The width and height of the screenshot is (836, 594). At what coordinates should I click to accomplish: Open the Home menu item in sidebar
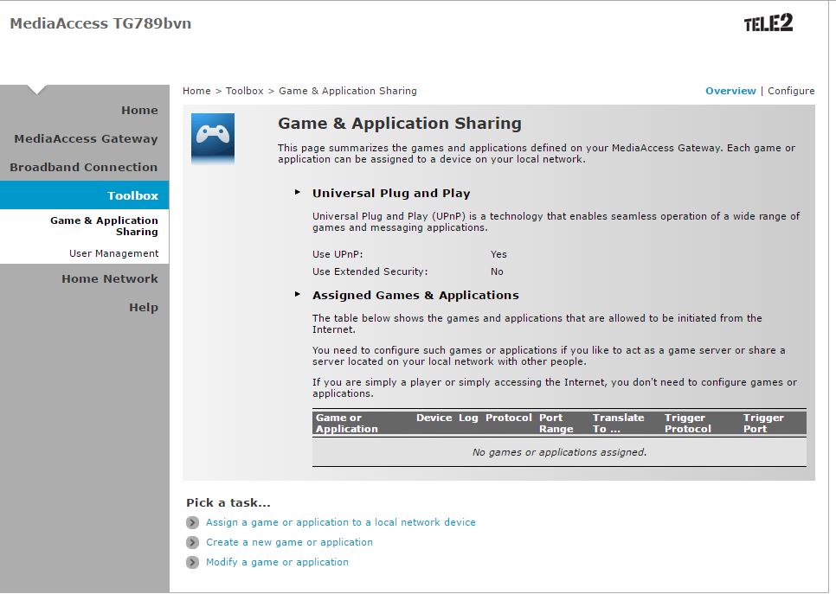coord(139,111)
